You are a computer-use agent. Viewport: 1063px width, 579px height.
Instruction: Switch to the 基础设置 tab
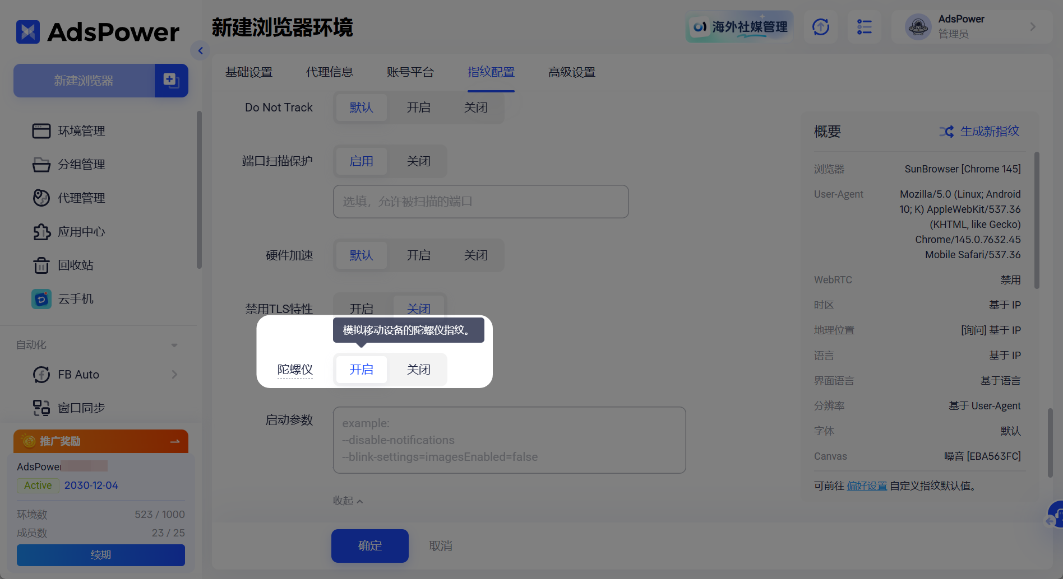[249, 72]
